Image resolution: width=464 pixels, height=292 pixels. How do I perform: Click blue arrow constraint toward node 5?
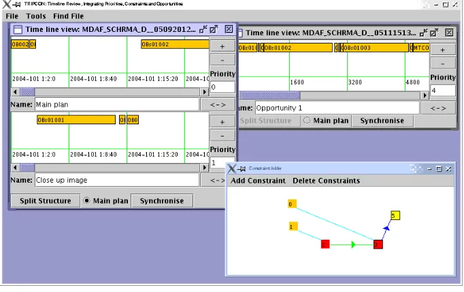click(386, 228)
